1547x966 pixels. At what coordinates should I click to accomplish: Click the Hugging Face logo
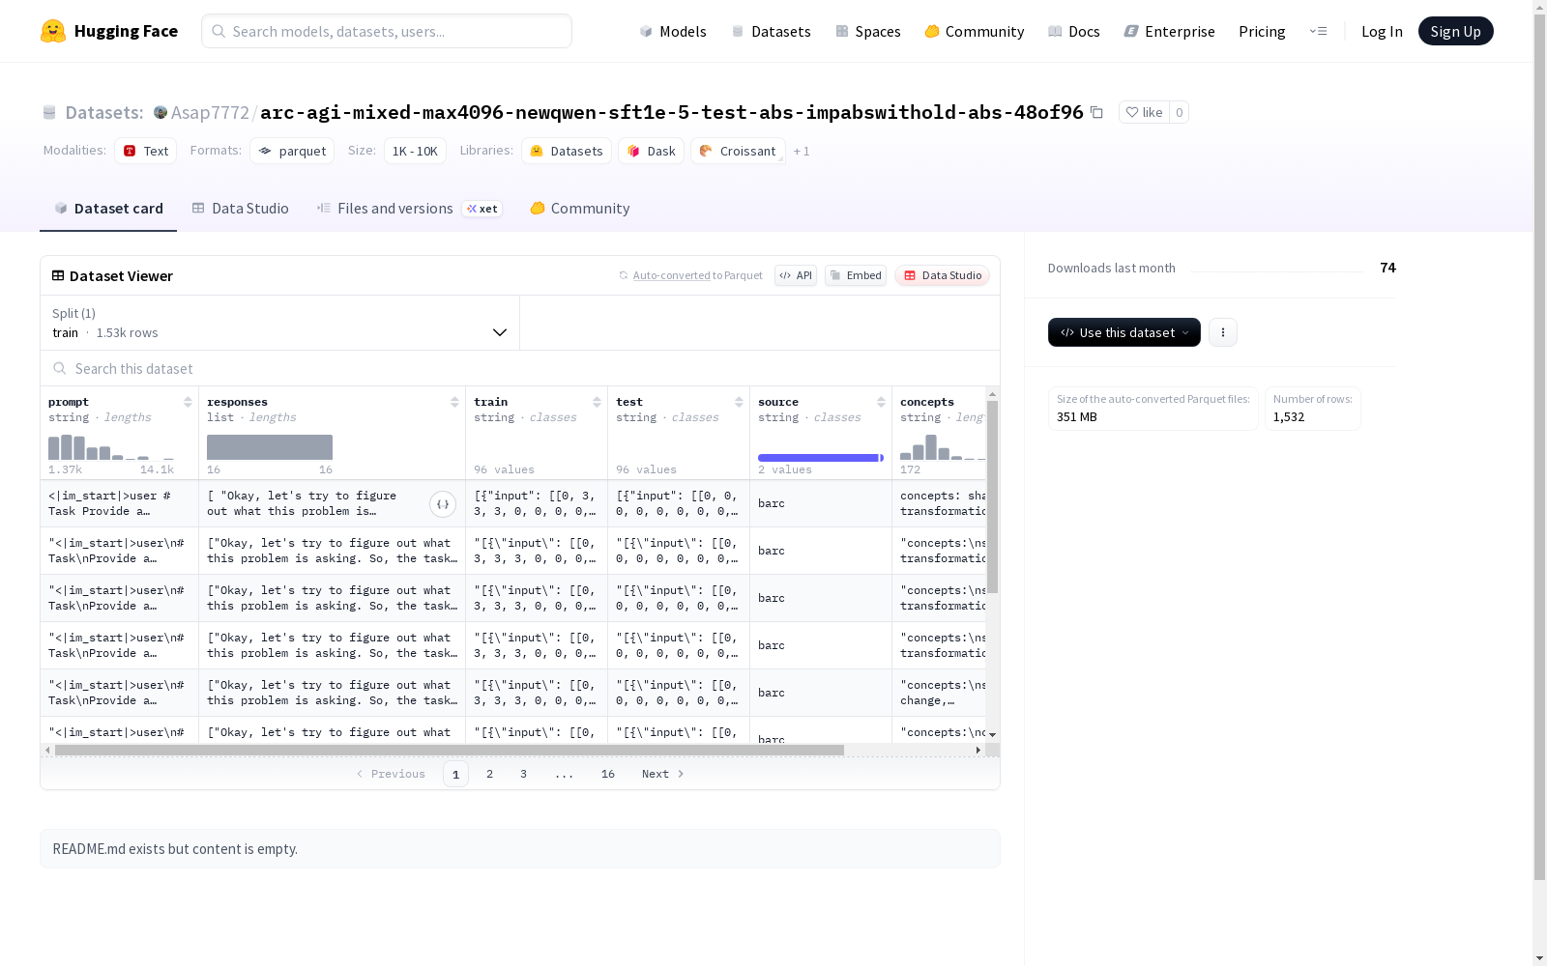point(109,31)
